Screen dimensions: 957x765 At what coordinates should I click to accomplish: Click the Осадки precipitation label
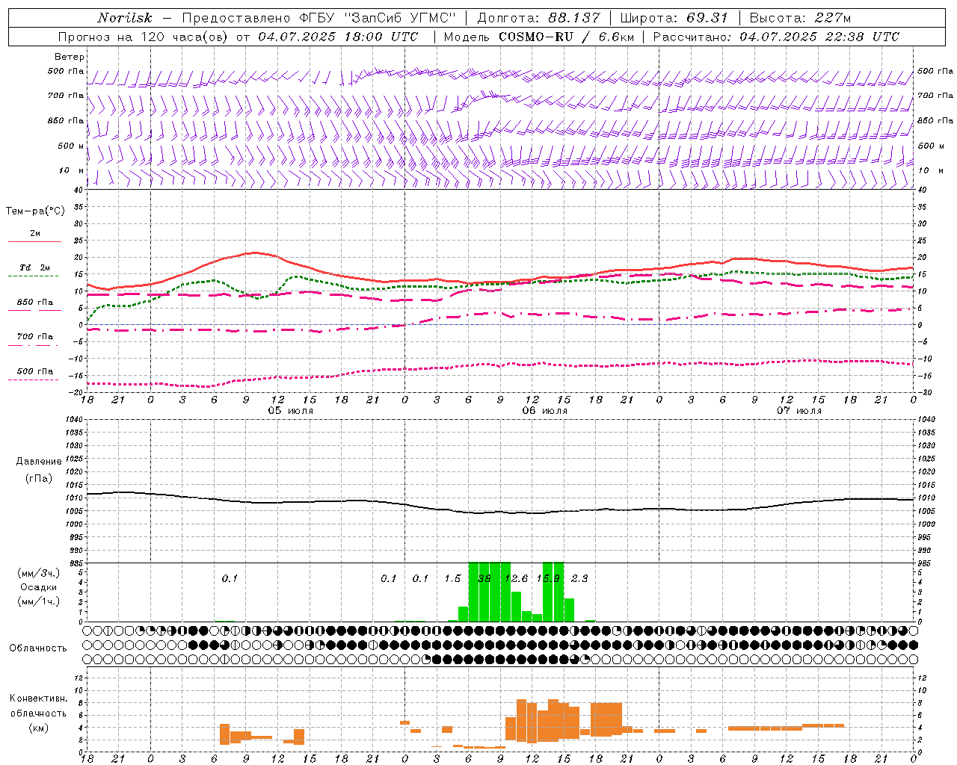39,587
